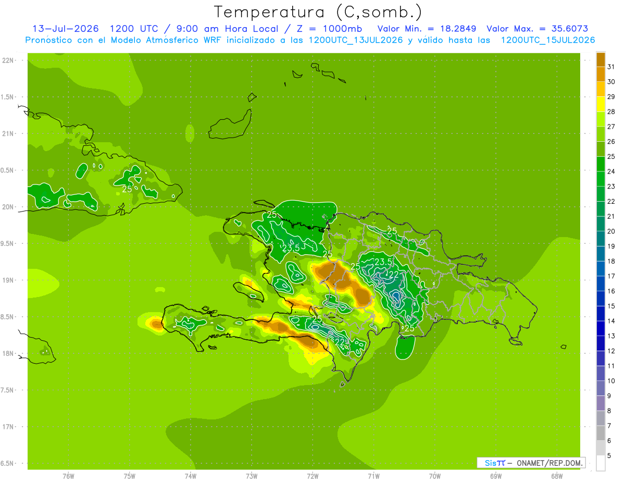The image size is (625, 483).
Task: Click the '17N' latitude label
Action: [x=8, y=427]
